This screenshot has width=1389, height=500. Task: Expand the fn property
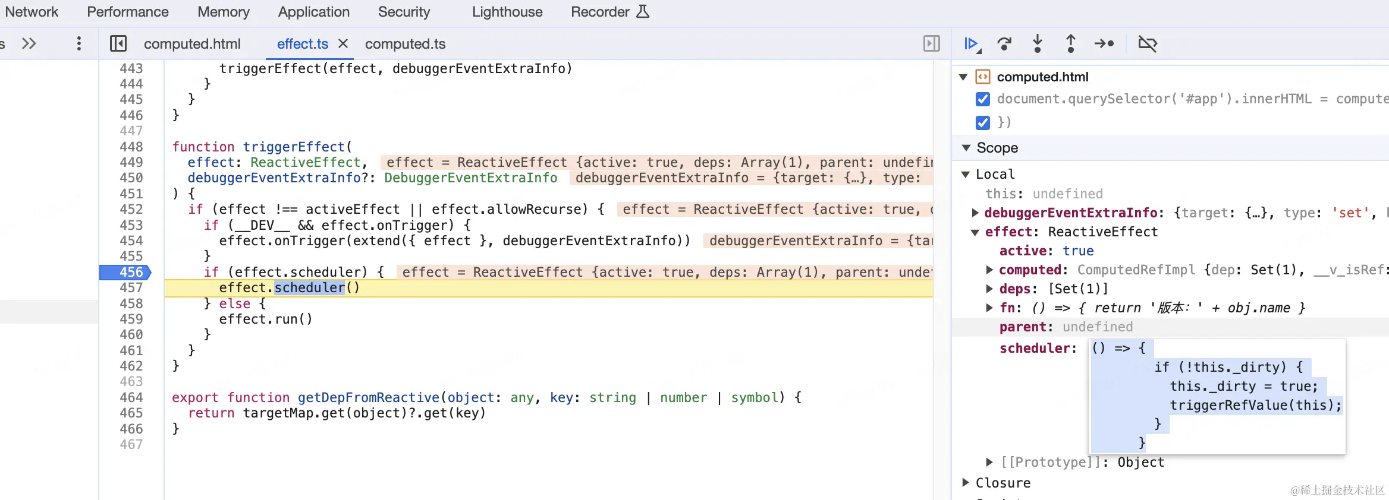tap(989, 308)
